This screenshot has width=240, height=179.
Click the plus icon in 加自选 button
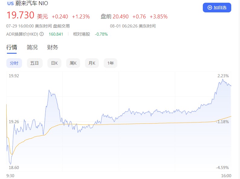[210, 8]
